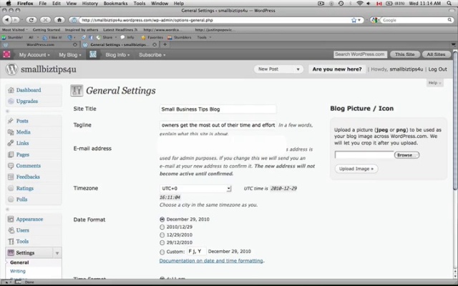This screenshot has height=286, width=458.
Task: Click the custom date format field
Action: pos(196,251)
